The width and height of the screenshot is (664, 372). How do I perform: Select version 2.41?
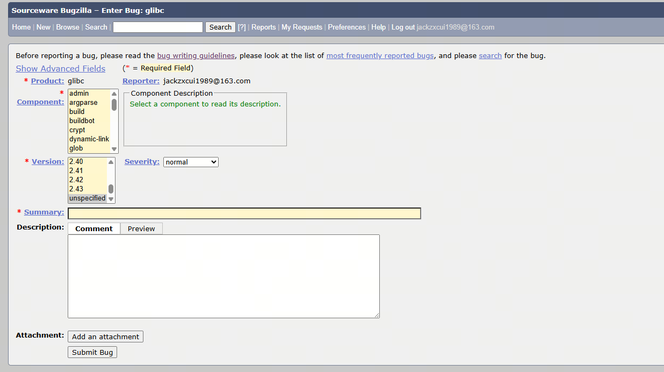click(88, 171)
